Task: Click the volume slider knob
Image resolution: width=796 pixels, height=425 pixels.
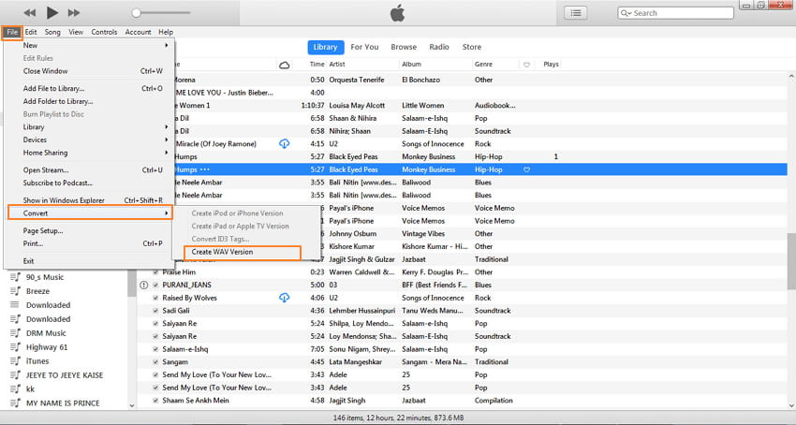Action: pyautogui.click(x=136, y=13)
